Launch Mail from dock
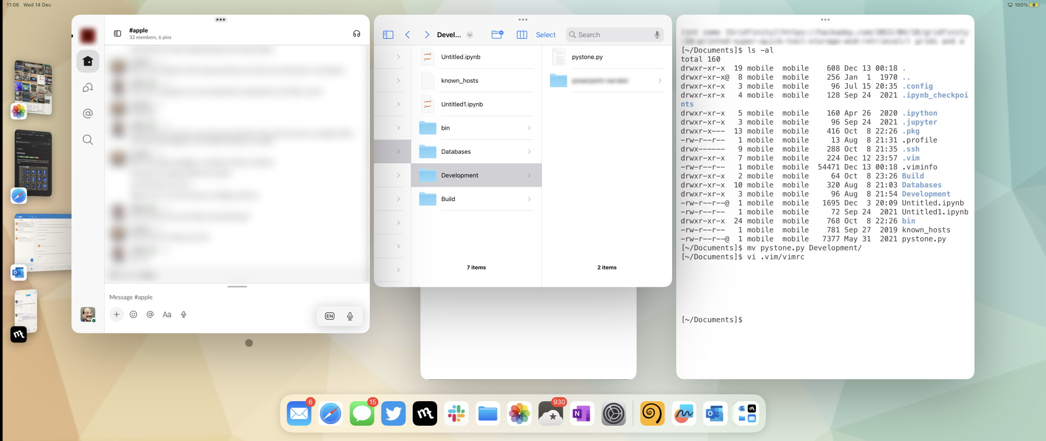 tap(299, 413)
